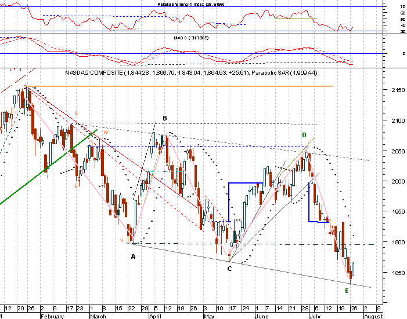Click the May month label
This screenshot has width=407, height=319.
coord(209,317)
